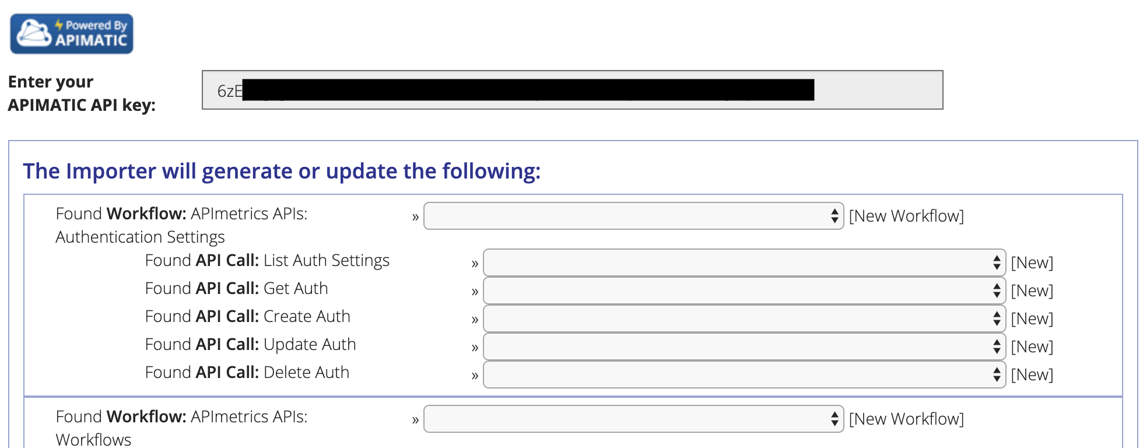Open the List Auth Settings dropdown

coord(744,262)
